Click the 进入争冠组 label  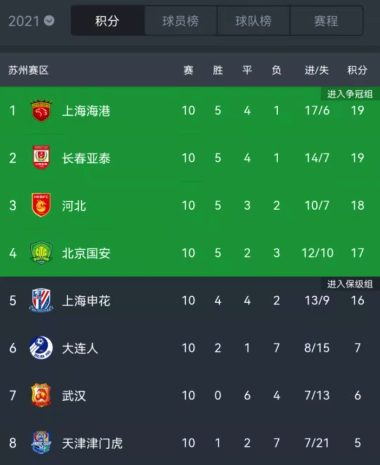pyautogui.click(x=350, y=94)
